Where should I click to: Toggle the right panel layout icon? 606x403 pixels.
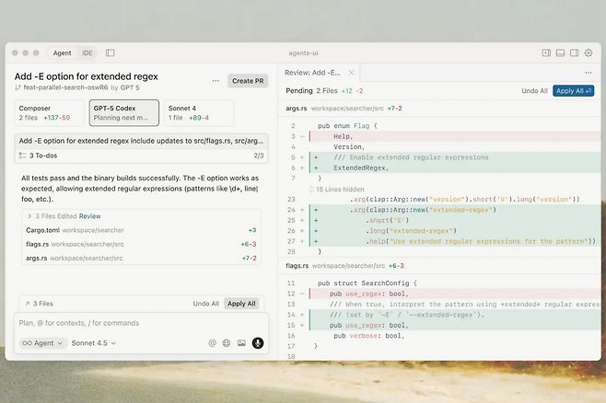574,53
